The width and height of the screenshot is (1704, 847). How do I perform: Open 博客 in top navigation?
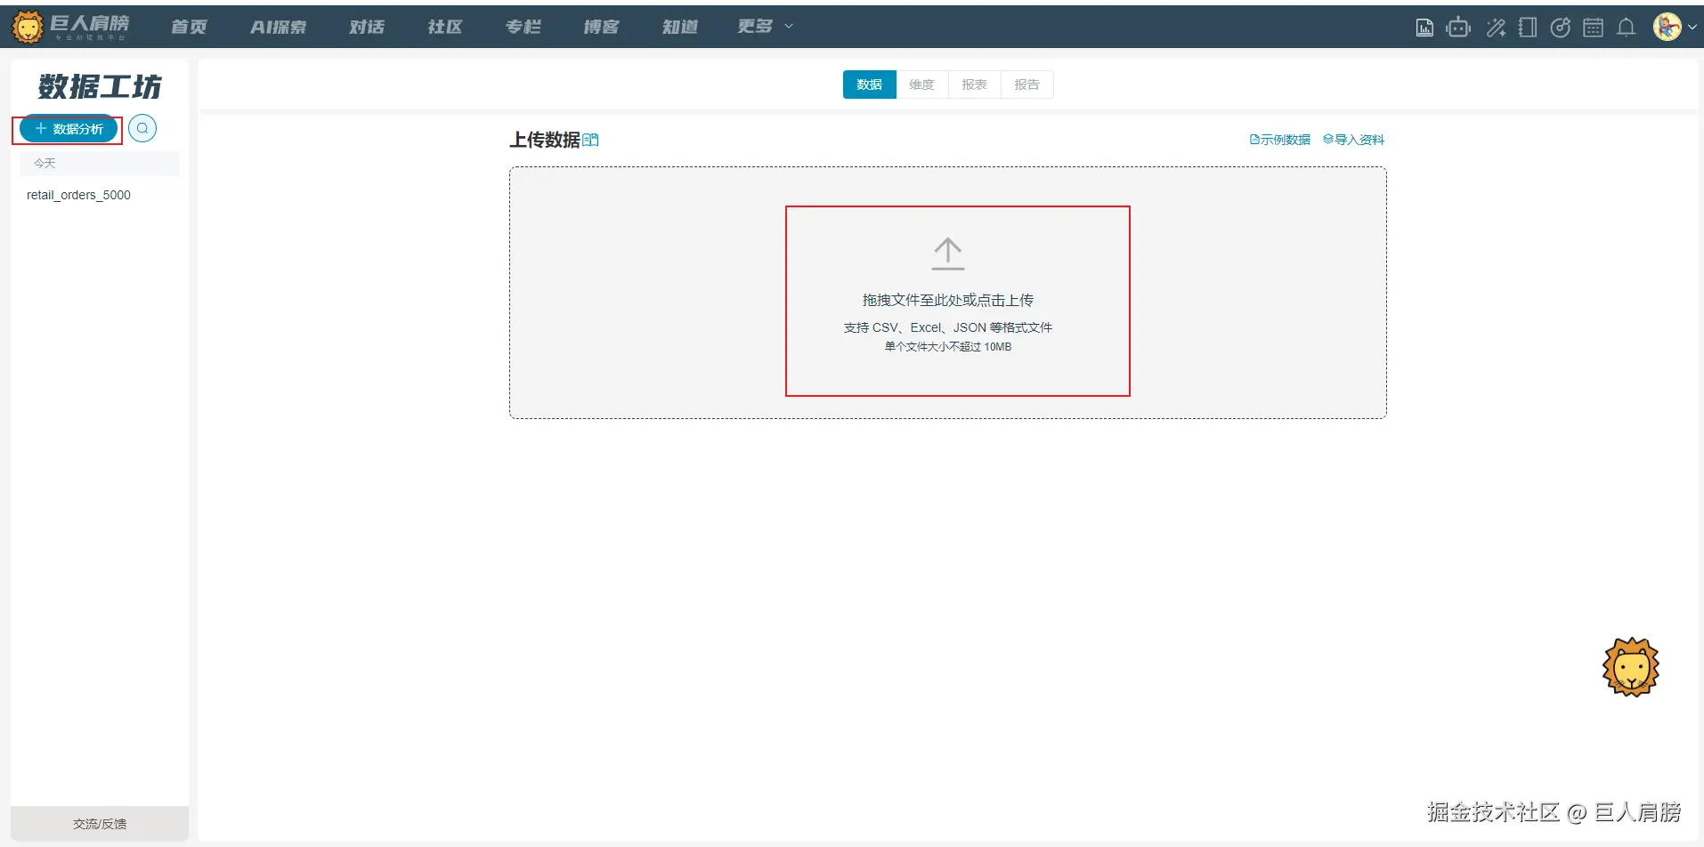(x=602, y=27)
